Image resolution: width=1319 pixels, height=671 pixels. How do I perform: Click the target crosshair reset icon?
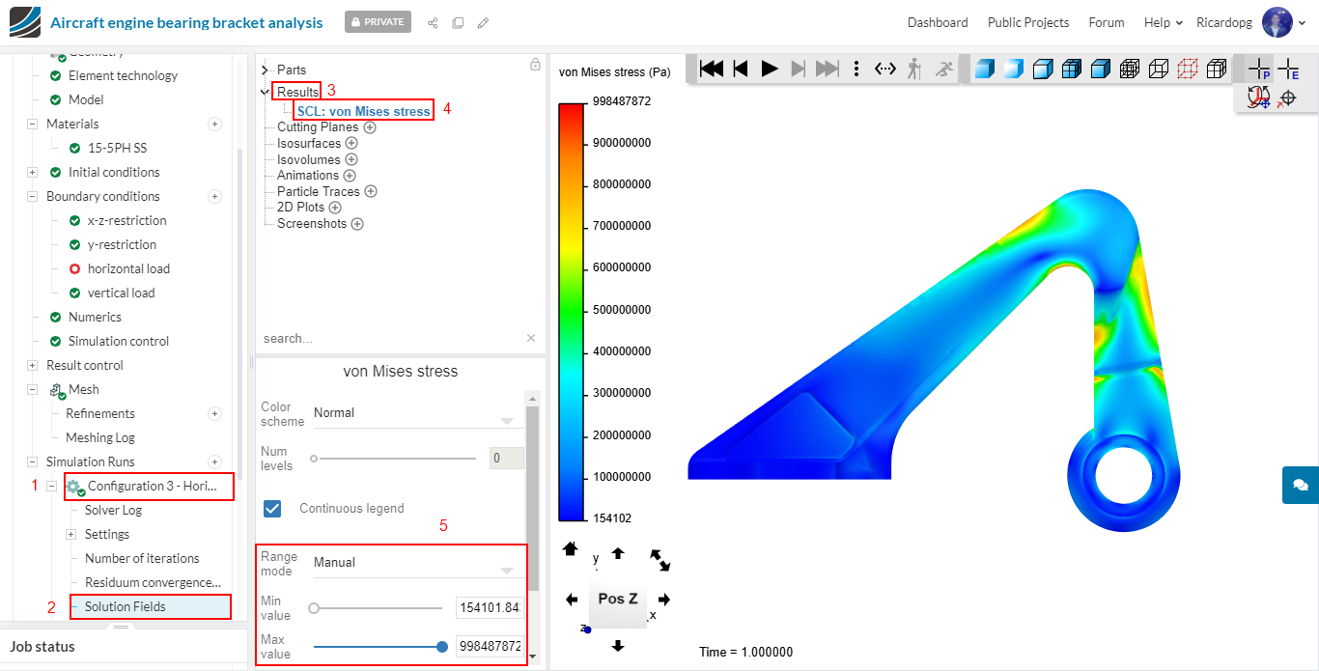point(1287,98)
